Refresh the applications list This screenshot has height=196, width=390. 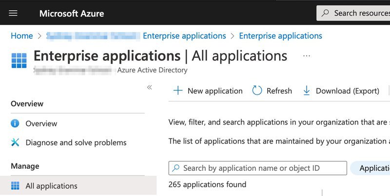[272, 91]
